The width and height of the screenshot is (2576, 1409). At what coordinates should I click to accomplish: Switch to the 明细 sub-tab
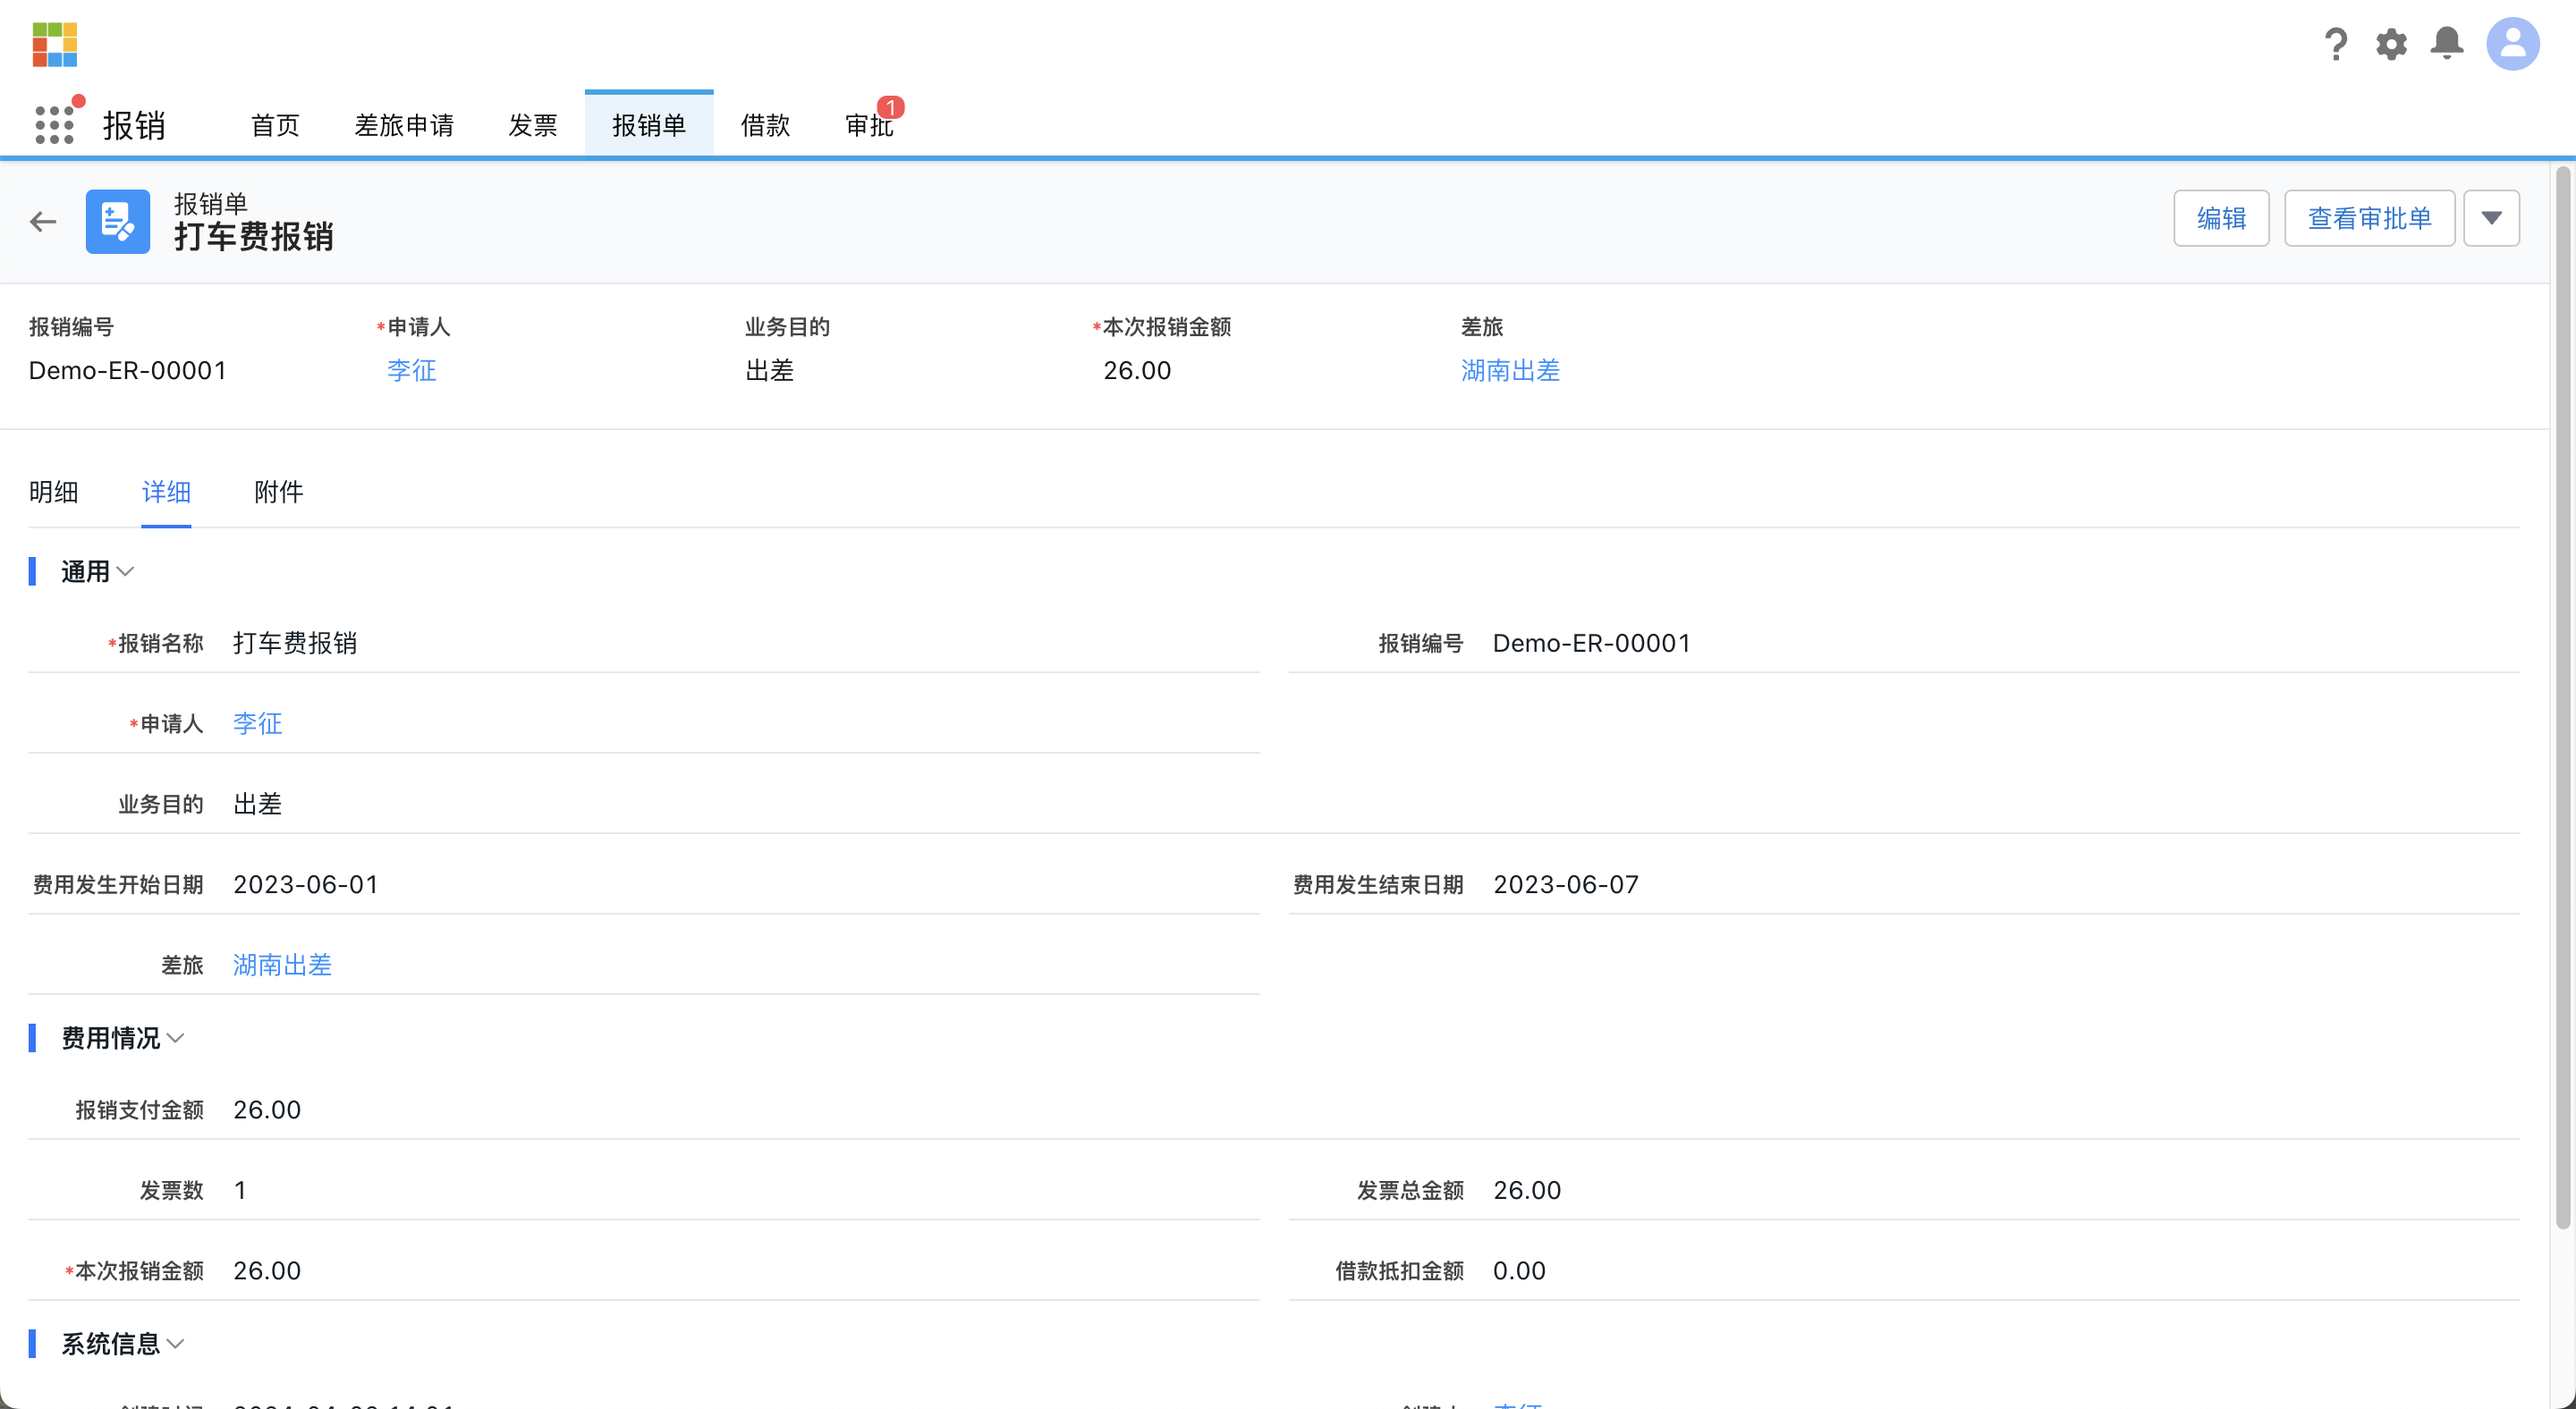[54, 492]
